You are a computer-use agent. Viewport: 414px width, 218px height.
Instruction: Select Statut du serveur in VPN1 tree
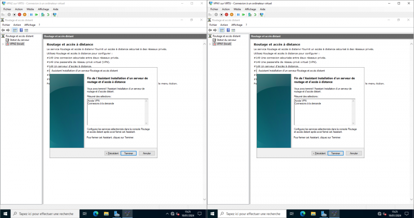pos(227,40)
